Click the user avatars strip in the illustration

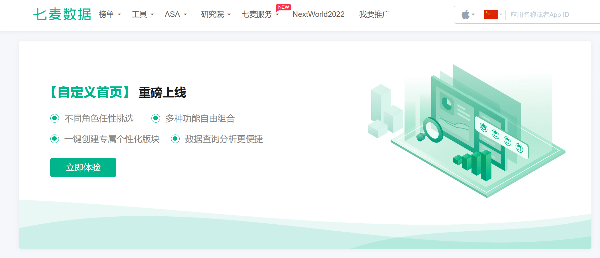(502, 138)
